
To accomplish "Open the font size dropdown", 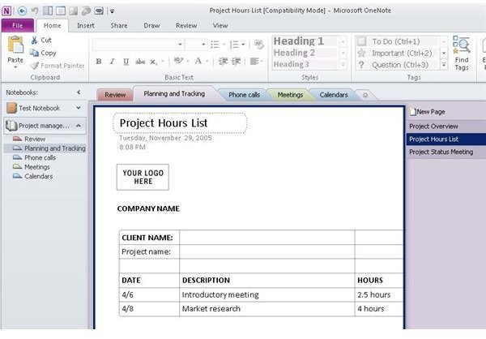I will click(x=203, y=45).
